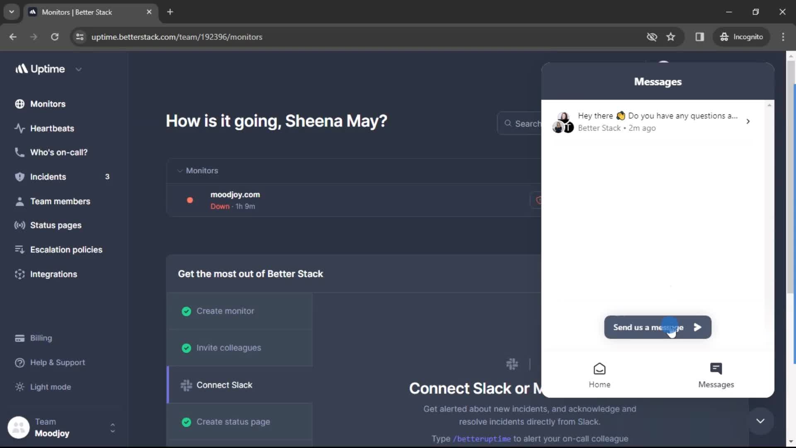This screenshot has width=796, height=448.
Task: Click the Invite colleagues green checkmark
Action: coord(186,348)
